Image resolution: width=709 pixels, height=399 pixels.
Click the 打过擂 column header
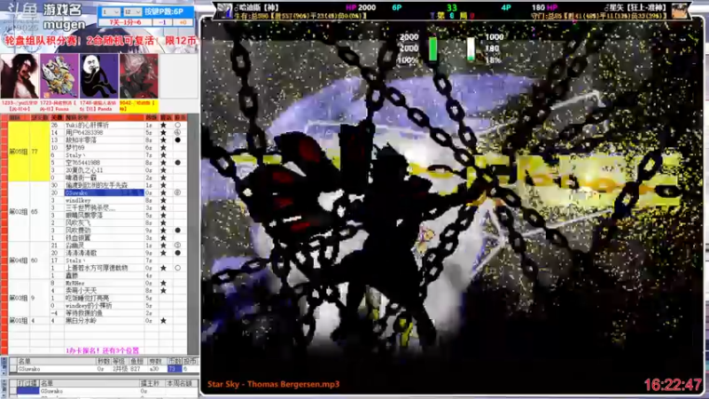pyautogui.click(x=27, y=383)
